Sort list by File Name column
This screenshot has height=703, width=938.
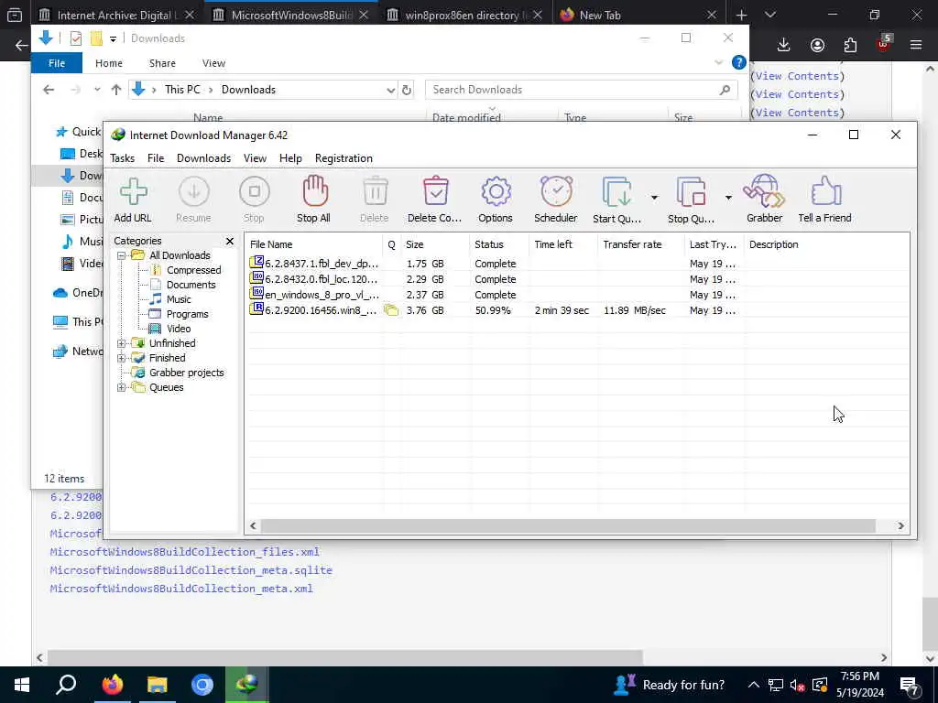pyautogui.click(x=313, y=244)
